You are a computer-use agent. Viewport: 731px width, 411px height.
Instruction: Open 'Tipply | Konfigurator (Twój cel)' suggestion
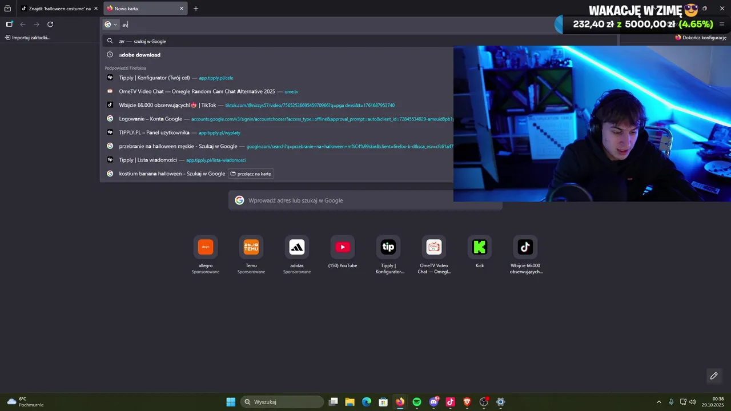[x=278, y=78]
